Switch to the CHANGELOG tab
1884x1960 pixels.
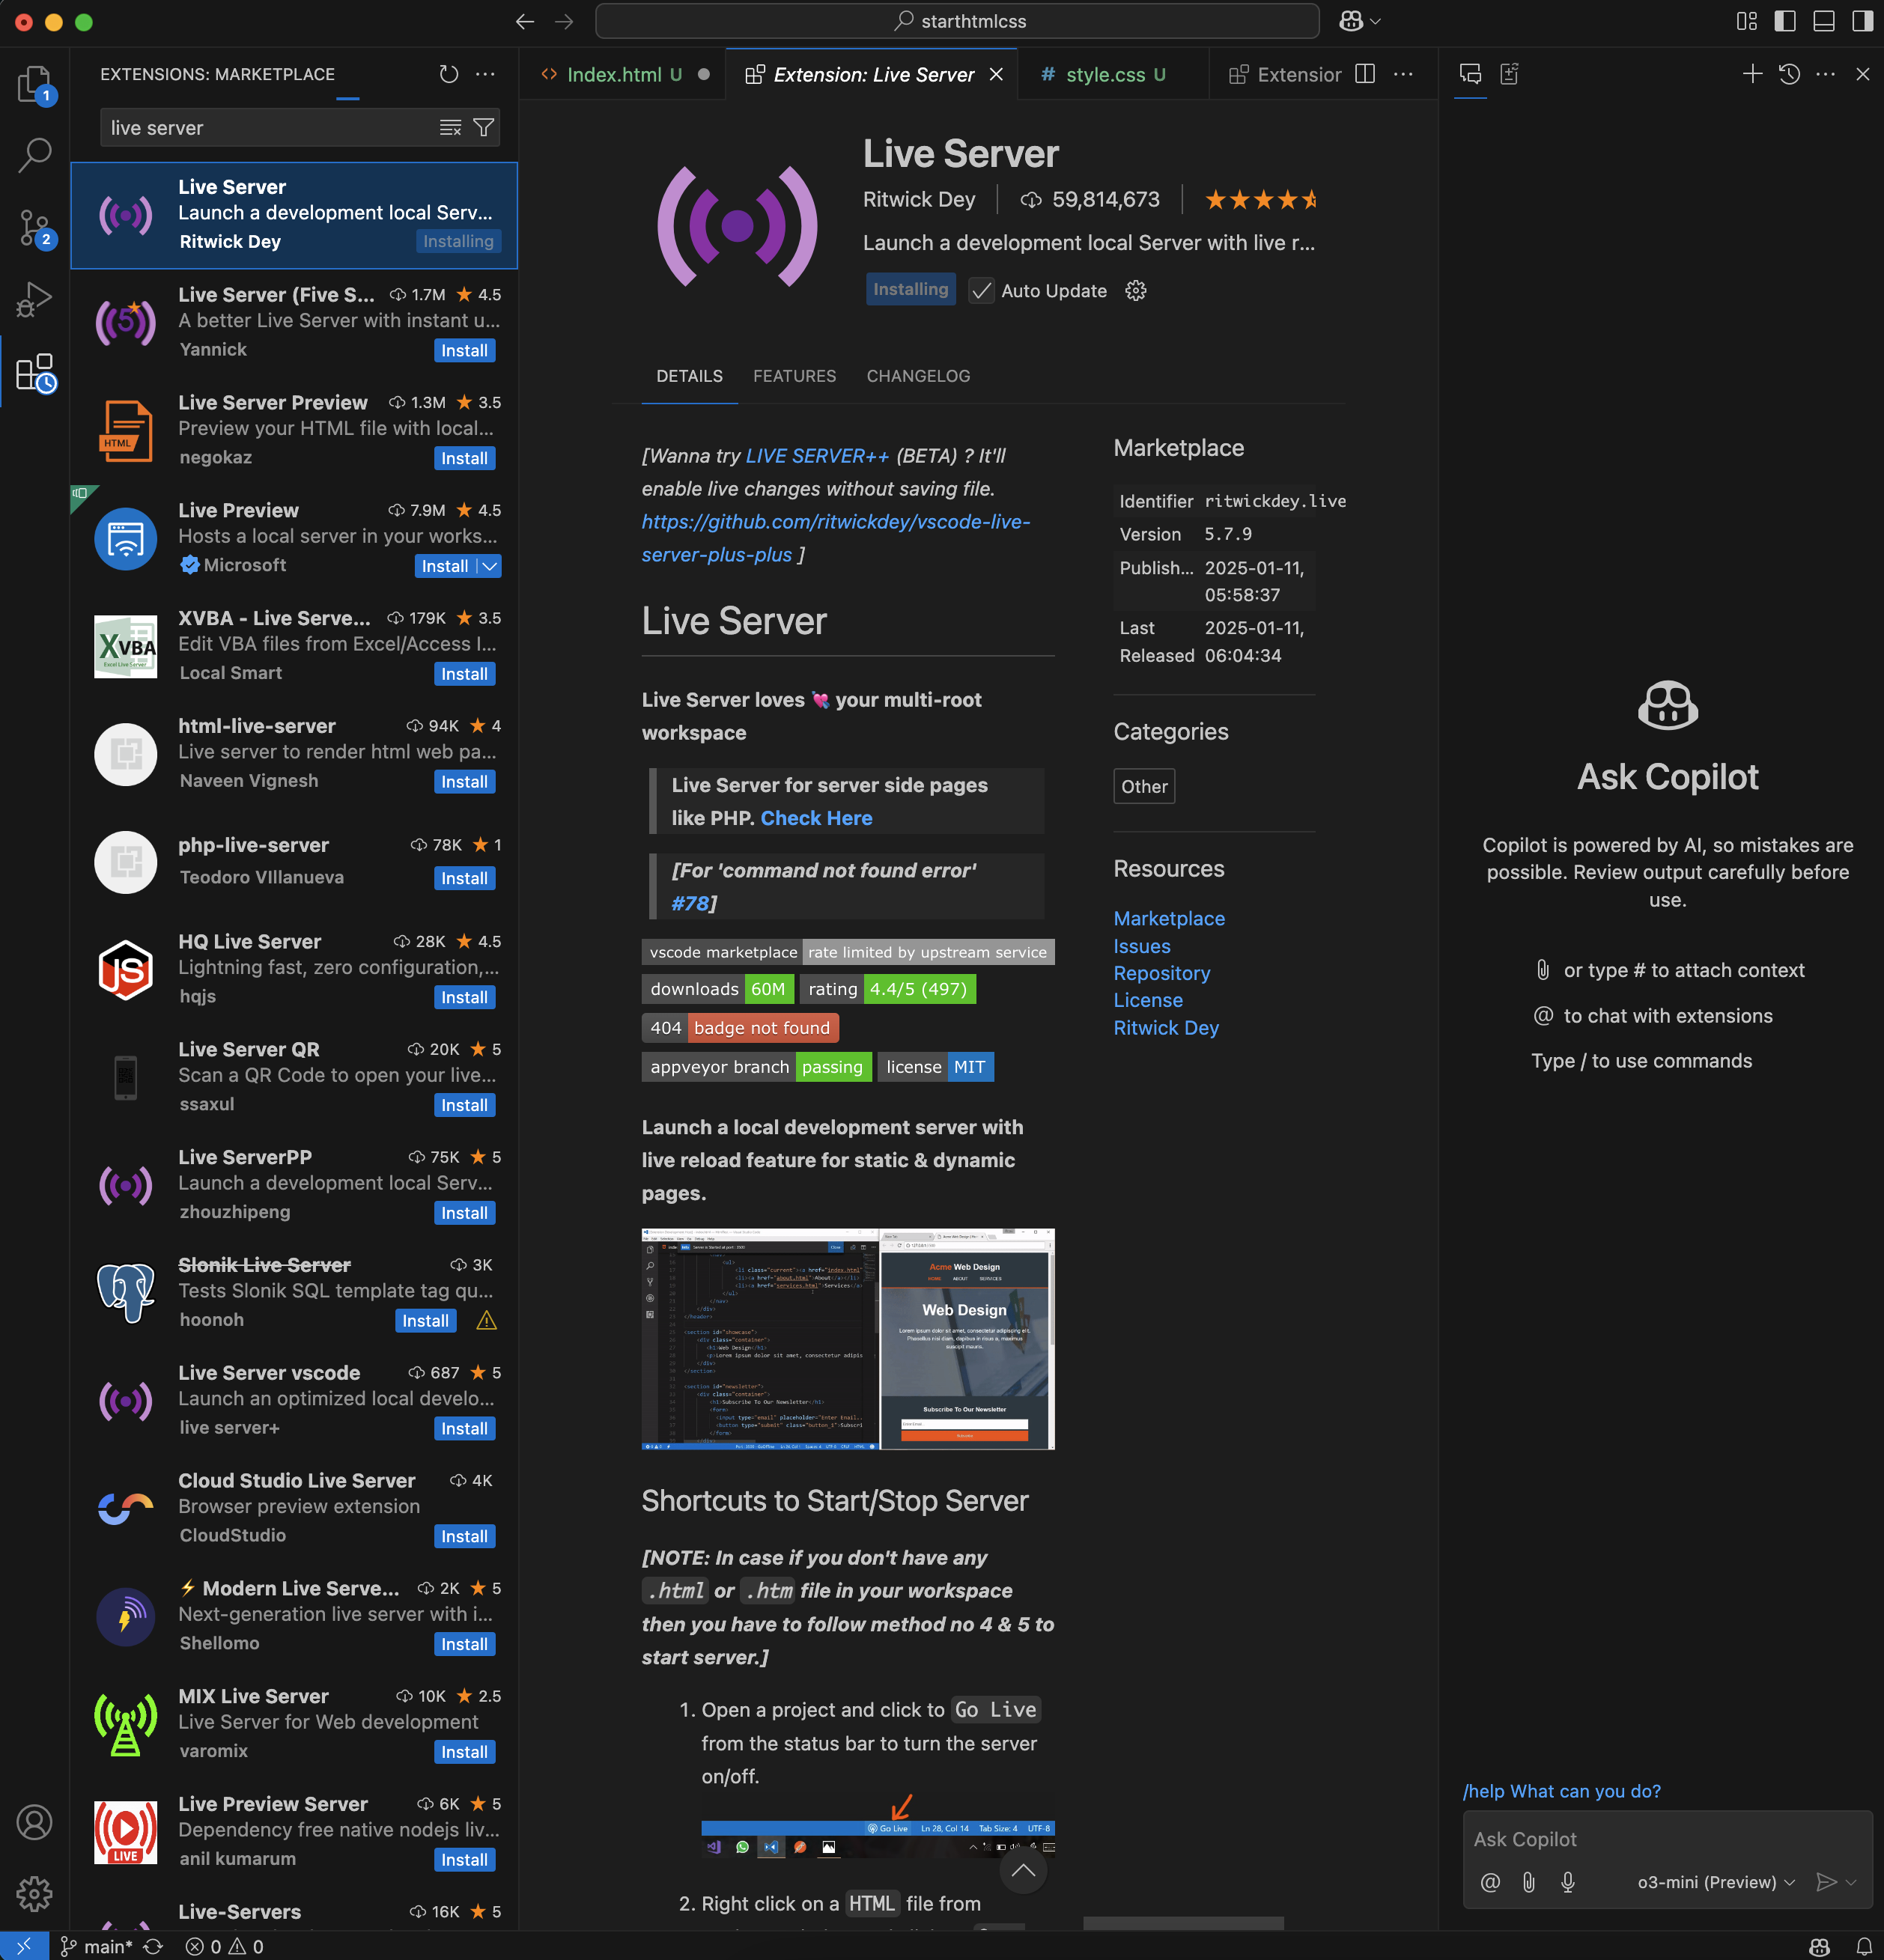[917, 376]
